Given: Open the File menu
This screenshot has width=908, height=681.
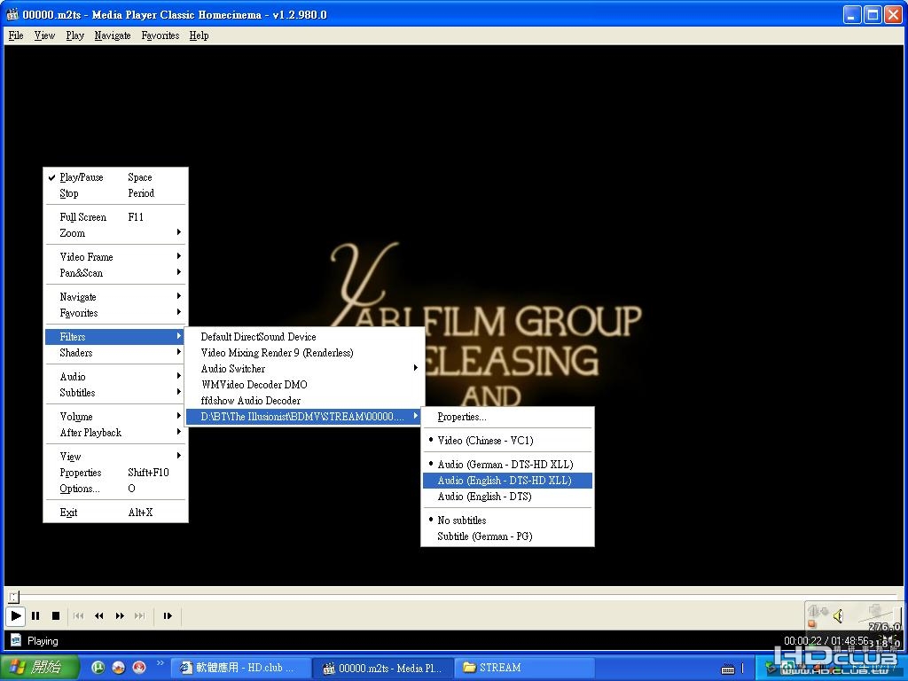Looking at the screenshot, I should click(x=16, y=35).
